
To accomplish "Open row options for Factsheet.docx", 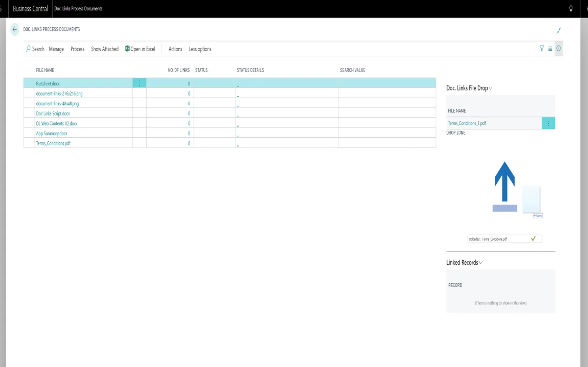I will 139,83.
